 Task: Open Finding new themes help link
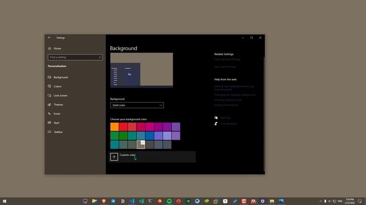226,105
